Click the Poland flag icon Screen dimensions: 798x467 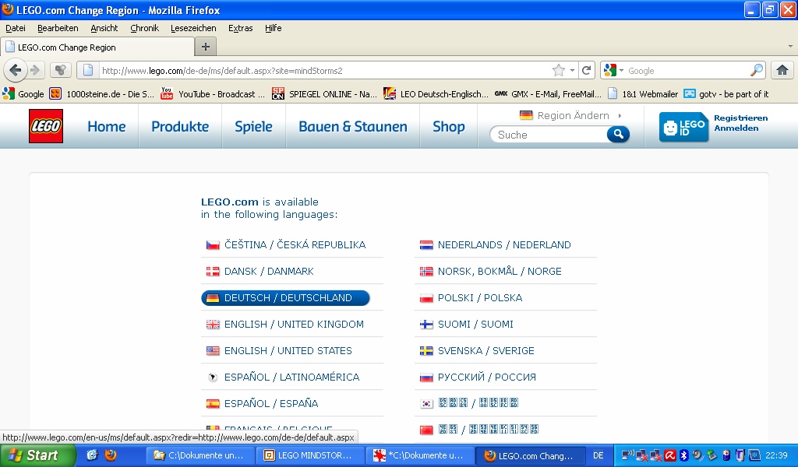pos(426,298)
